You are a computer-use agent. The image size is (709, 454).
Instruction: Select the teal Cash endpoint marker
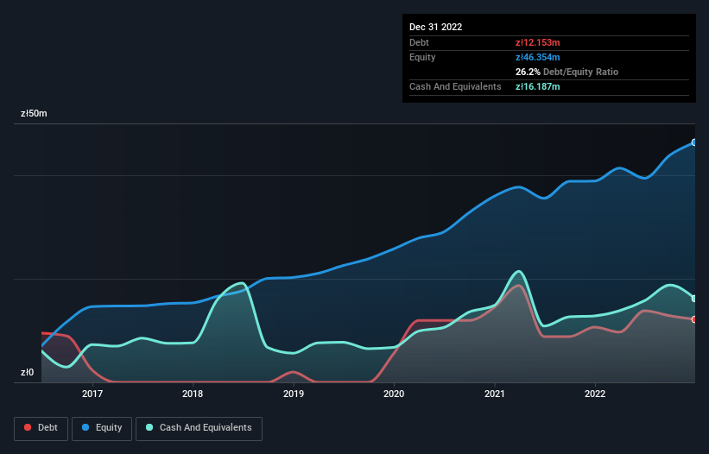pyautogui.click(x=694, y=299)
